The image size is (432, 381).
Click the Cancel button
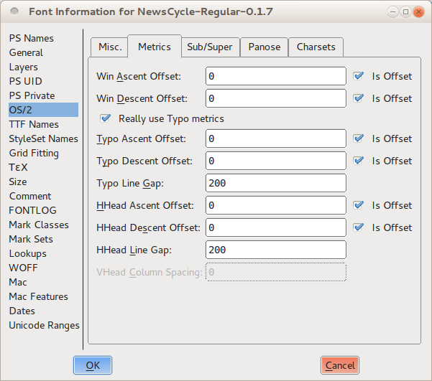point(340,365)
